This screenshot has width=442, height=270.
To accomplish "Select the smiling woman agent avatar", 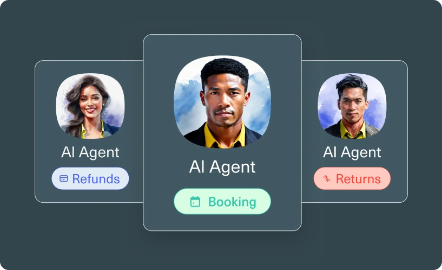I will point(90,106).
